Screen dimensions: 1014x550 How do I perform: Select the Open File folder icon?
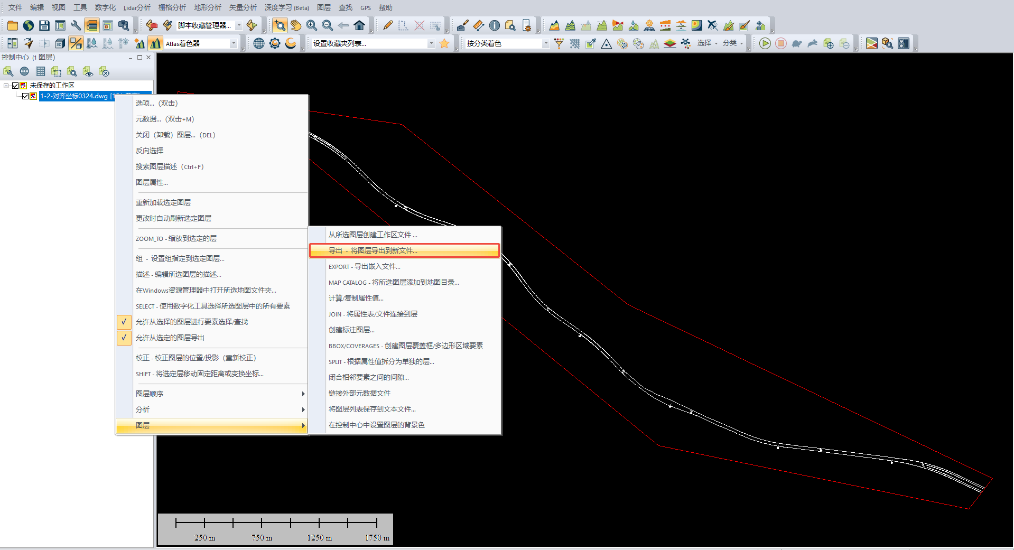tap(12, 25)
